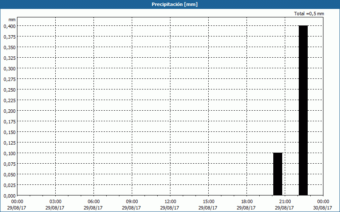This screenshot has height=212, width=340.
Task: Click the 0,175 axis value
Action: [x=9, y=122]
